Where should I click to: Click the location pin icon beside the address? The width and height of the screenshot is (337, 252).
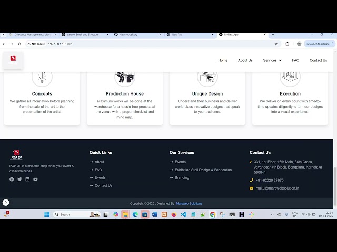click(x=251, y=162)
